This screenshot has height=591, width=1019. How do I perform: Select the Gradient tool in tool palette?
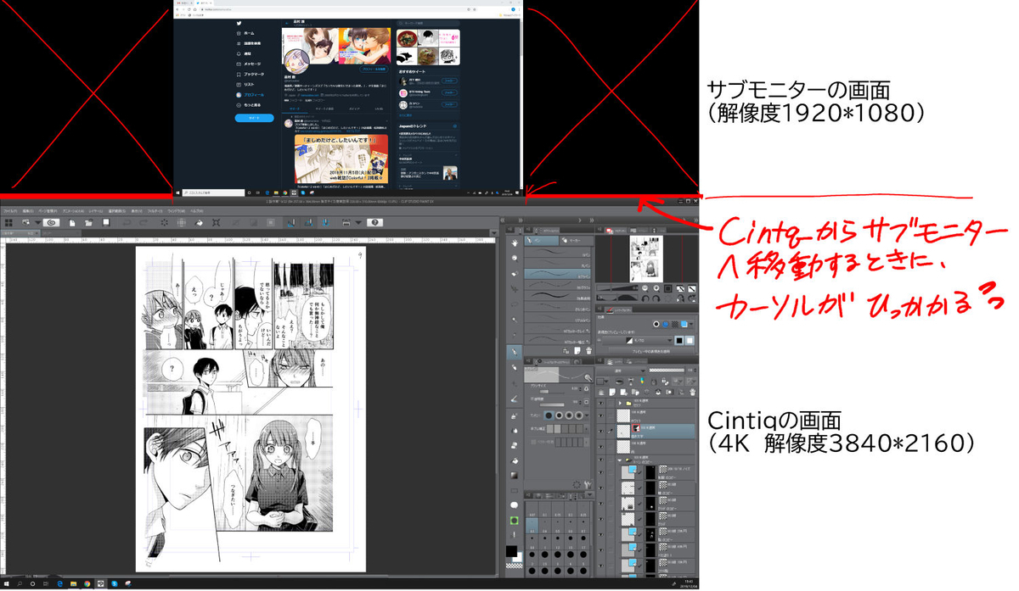(x=514, y=475)
